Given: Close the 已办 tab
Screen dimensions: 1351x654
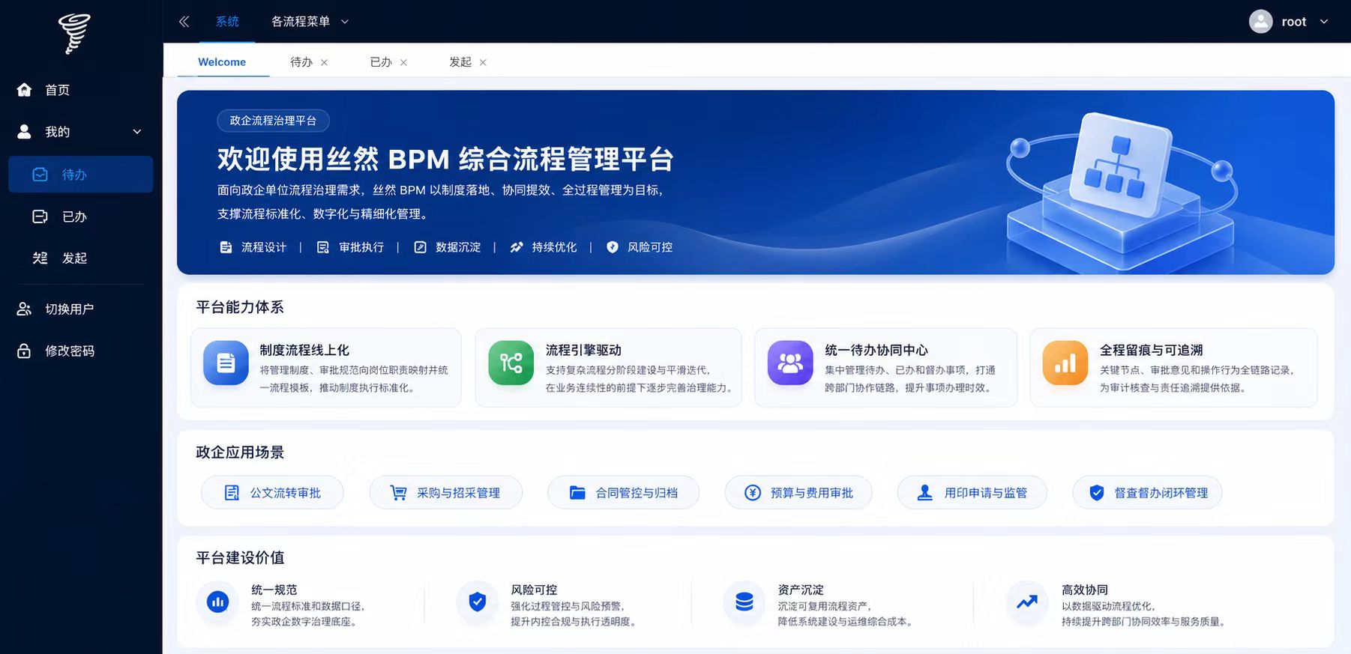Looking at the screenshot, I should pyautogui.click(x=403, y=63).
